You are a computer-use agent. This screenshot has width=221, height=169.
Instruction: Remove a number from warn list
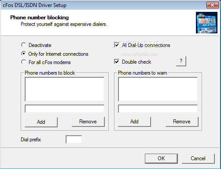tap(182, 122)
